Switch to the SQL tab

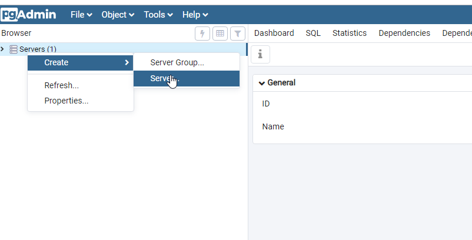[x=313, y=33]
